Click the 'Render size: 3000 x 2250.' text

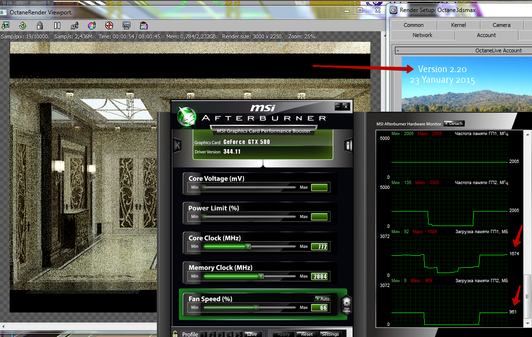click(x=253, y=37)
